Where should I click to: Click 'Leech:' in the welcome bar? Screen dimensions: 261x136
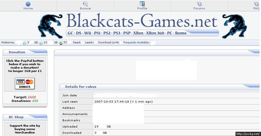89,42
